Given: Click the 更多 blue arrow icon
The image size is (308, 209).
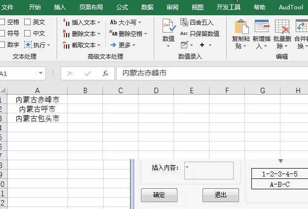Looking at the screenshot, I should tap(113, 45).
